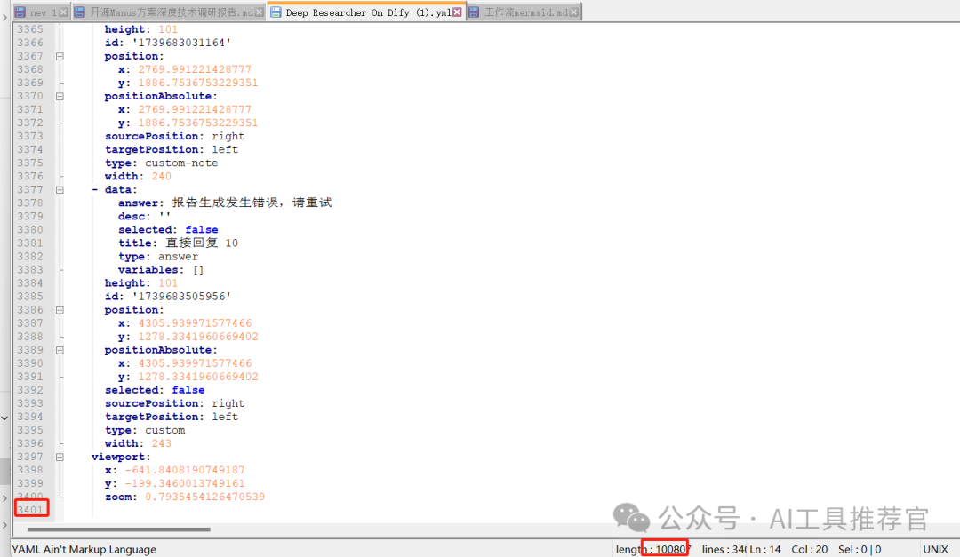Close the "new 1" tab
This screenshot has height=557, width=960.
[x=63, y=12]
